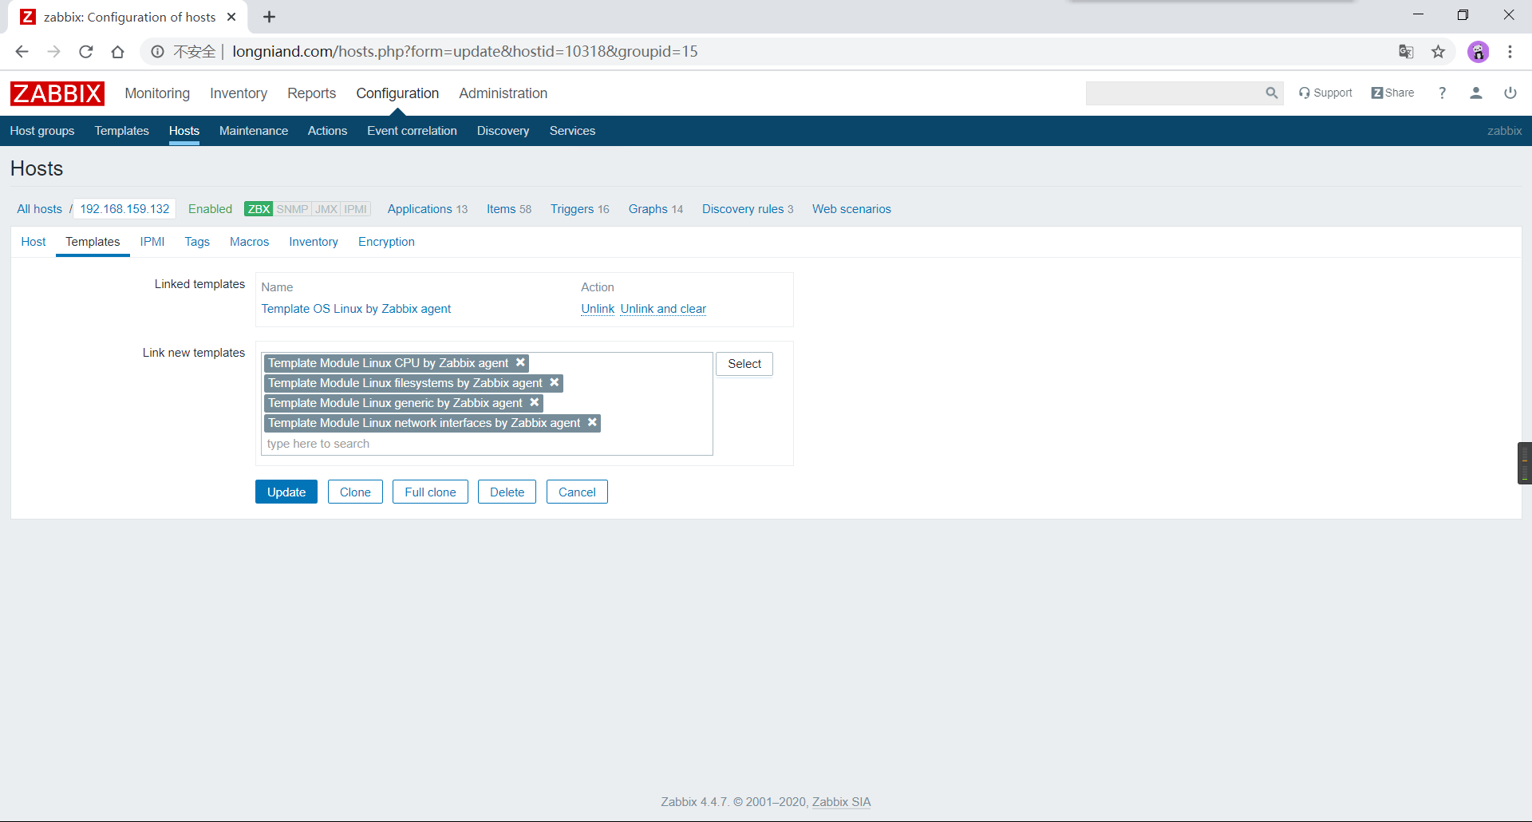Click the Zabbix logo
Screen dimensions: 1532x822
[x=57, y=93]
